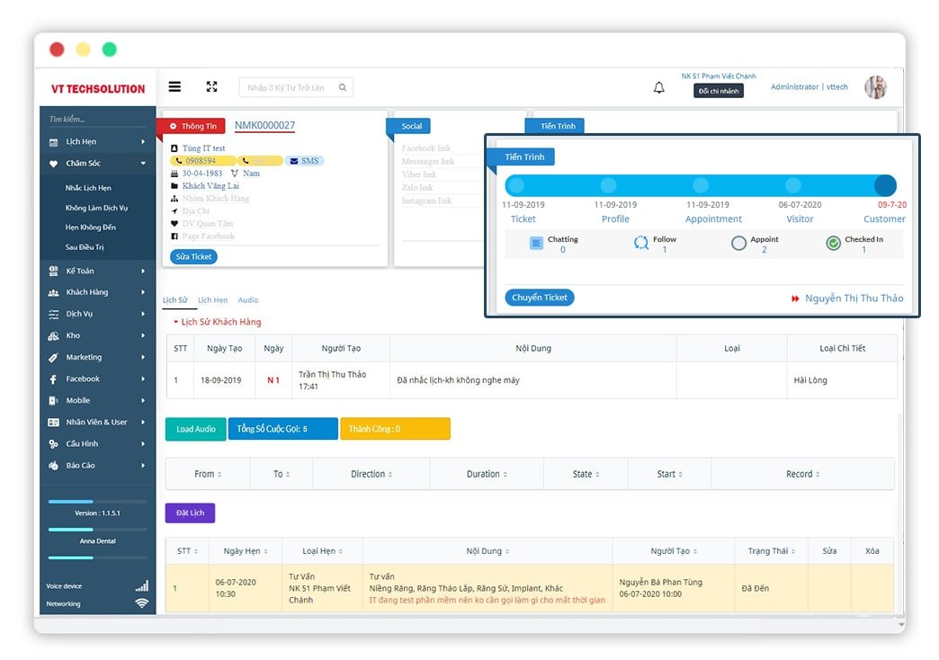This screenshot has height=660, width=939.
Task: Toggle the Checked In checkmark
Action: click(834, 243)
